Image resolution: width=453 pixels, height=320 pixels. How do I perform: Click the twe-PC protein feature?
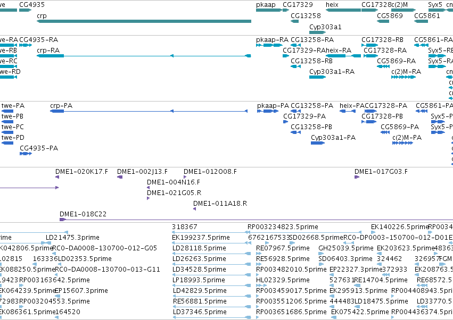(x=7, y=132)
